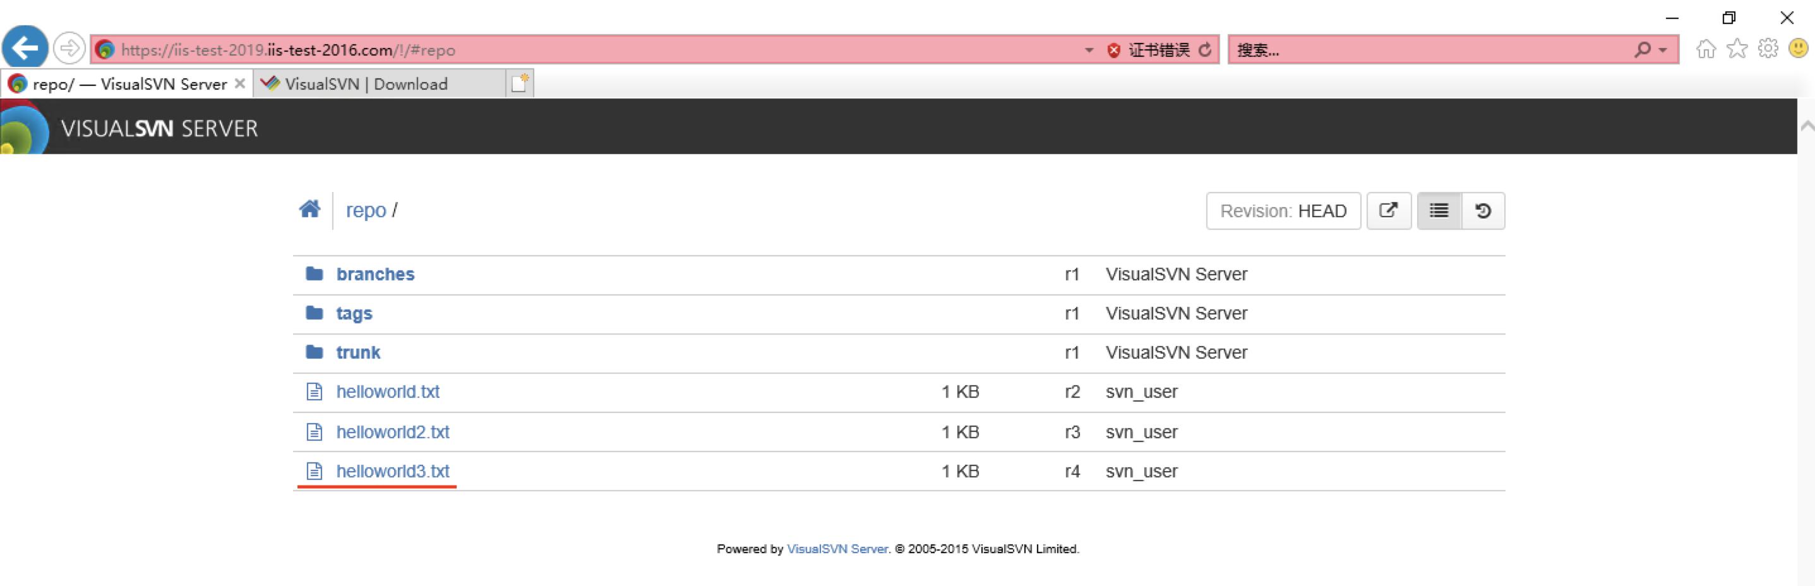Screen dimensions: 1815x586
Task: Click revision r1 in the branches row
Action: (1072, 274)
